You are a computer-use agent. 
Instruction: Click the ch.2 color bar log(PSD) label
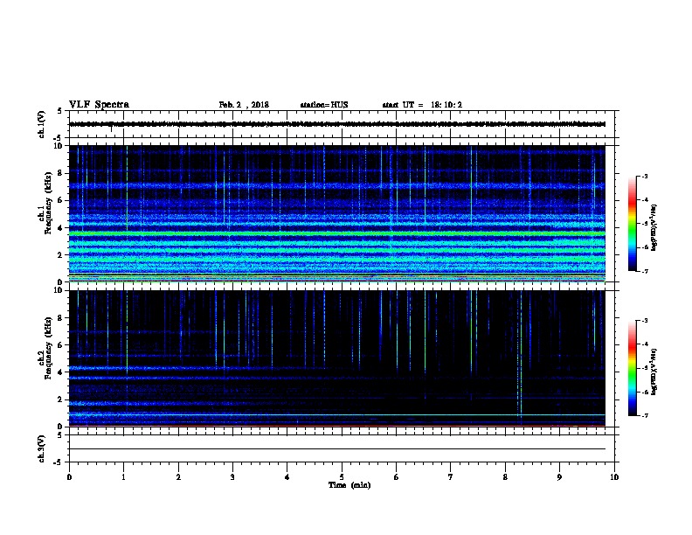click(x=654, y=372)
